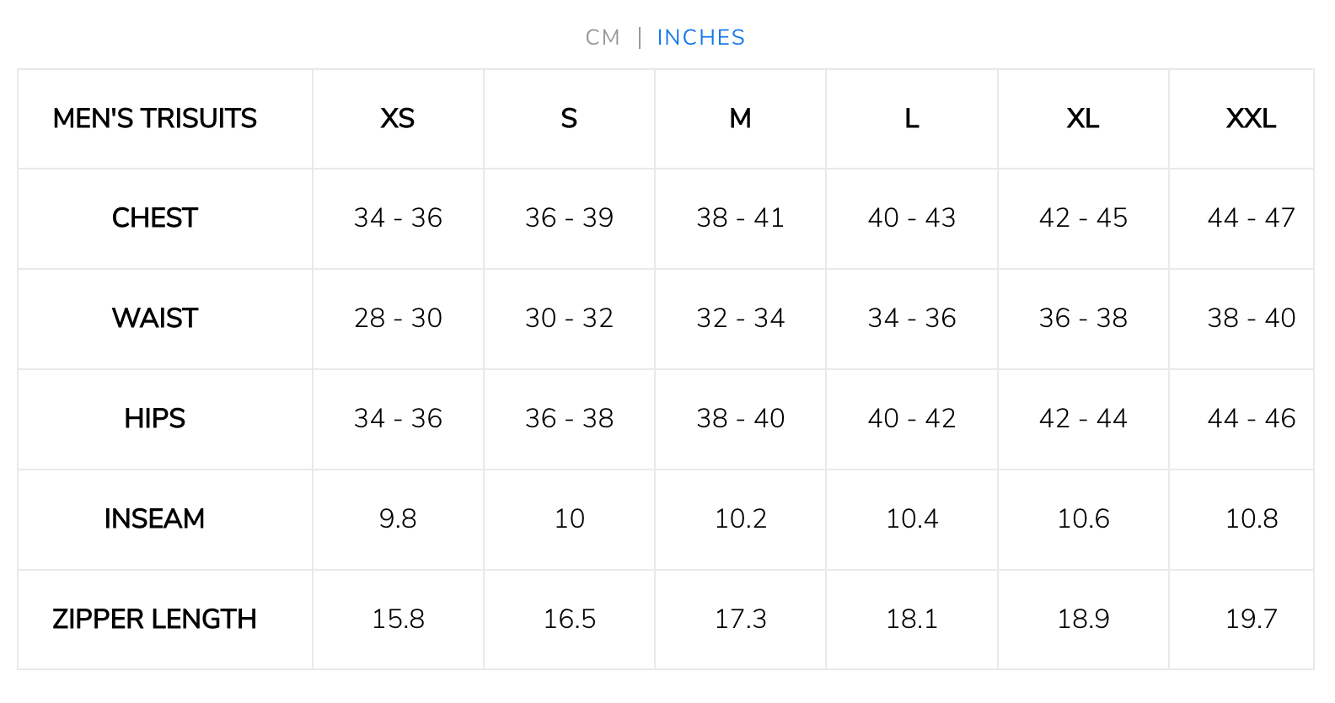1335x703 pixels.
Task: Select the XL size column header
Action: (x=1083, y=119)
